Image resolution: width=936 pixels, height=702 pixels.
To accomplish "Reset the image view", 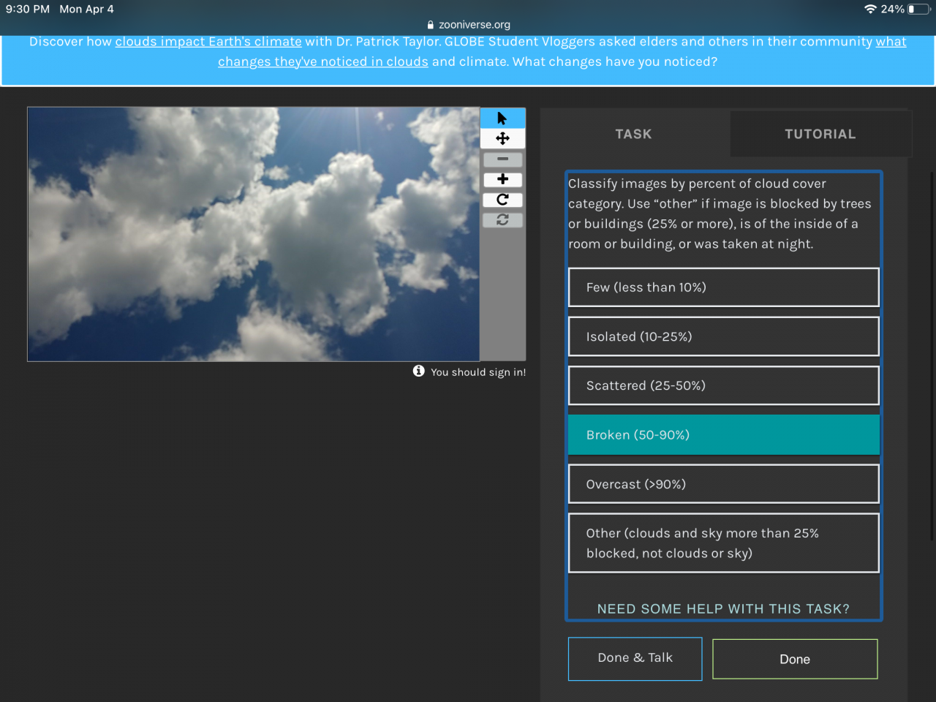I will [x=502, y=219].
